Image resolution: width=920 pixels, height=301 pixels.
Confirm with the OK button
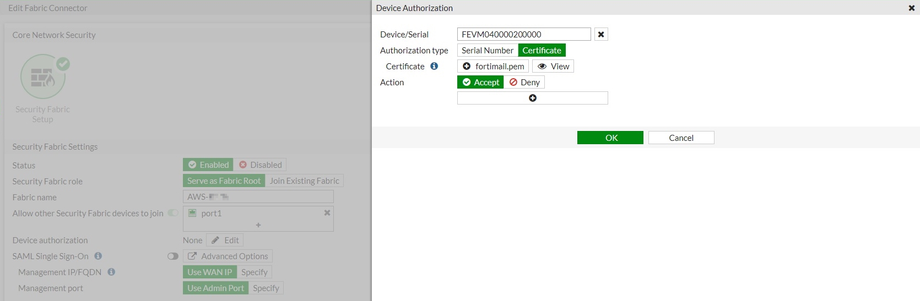[x=610, y=138]
